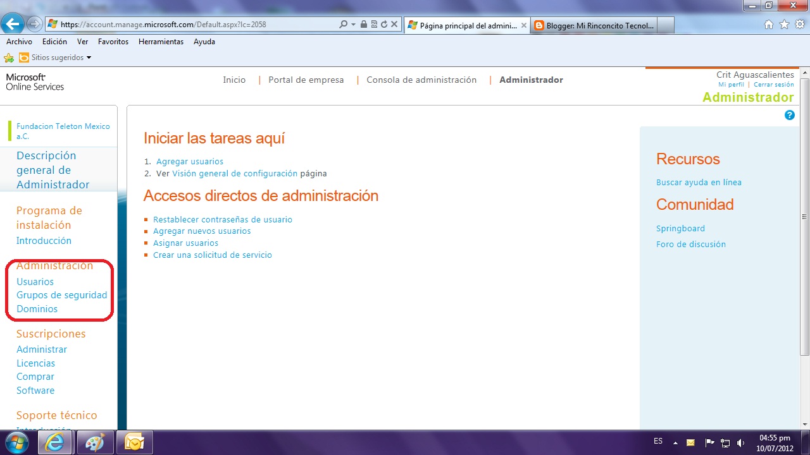Click Restablecer contraseñas de usuario link
Screen dimensions: 810x455
223,220
